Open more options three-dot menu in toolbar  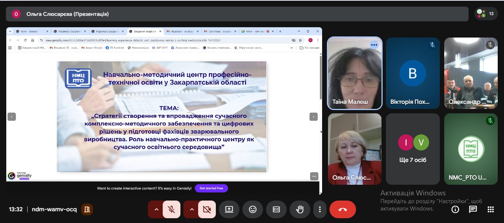click(x=320, y=209)
